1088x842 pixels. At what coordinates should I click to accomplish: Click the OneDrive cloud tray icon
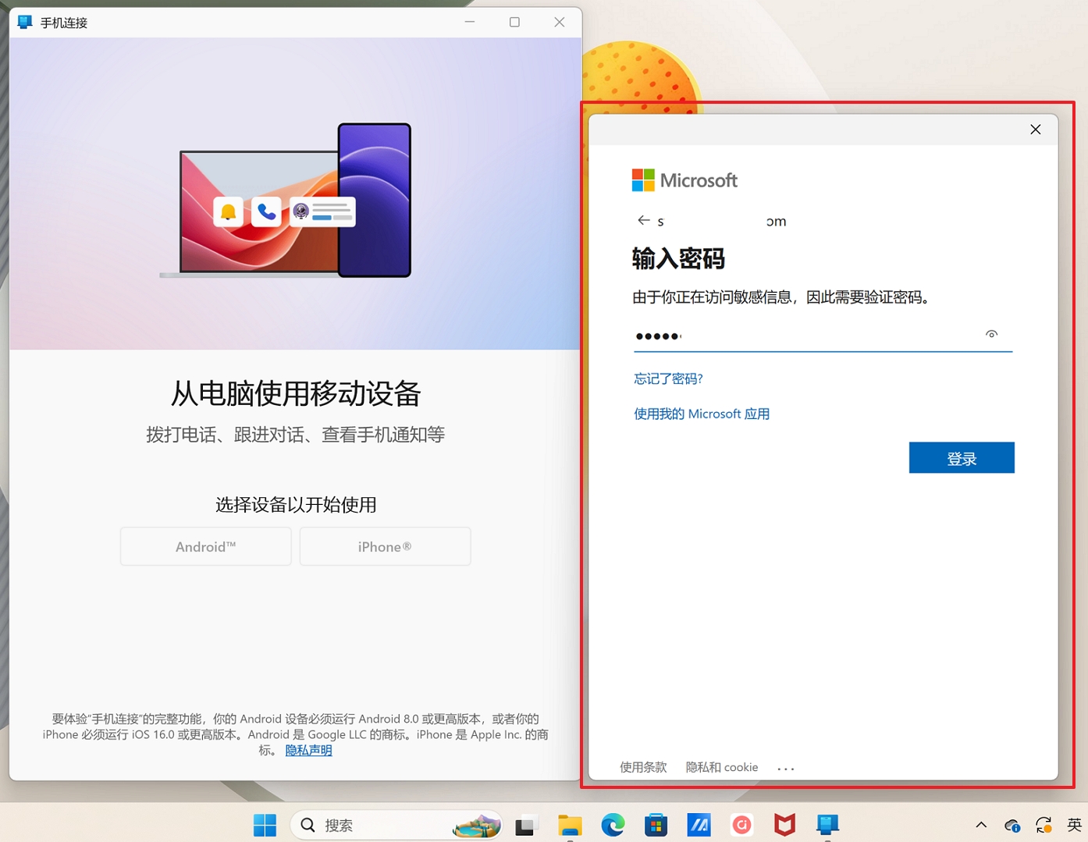pyautogui.click(x=1012, y=825)
